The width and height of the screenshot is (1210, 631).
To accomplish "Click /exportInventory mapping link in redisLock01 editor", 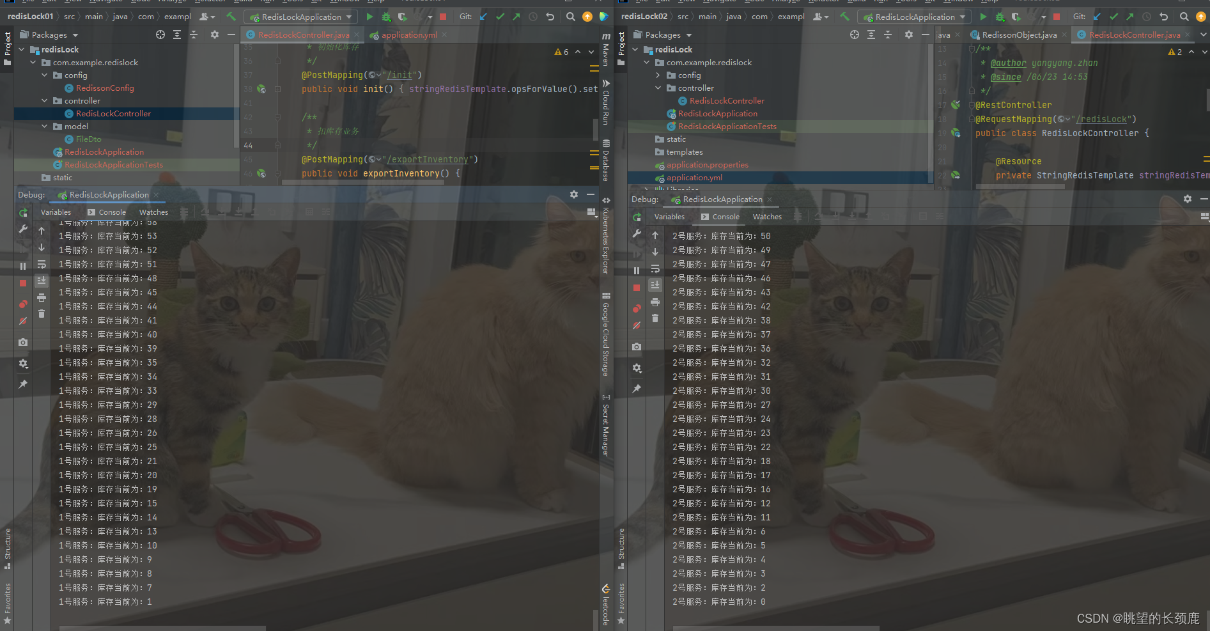I will coord(428,159).
